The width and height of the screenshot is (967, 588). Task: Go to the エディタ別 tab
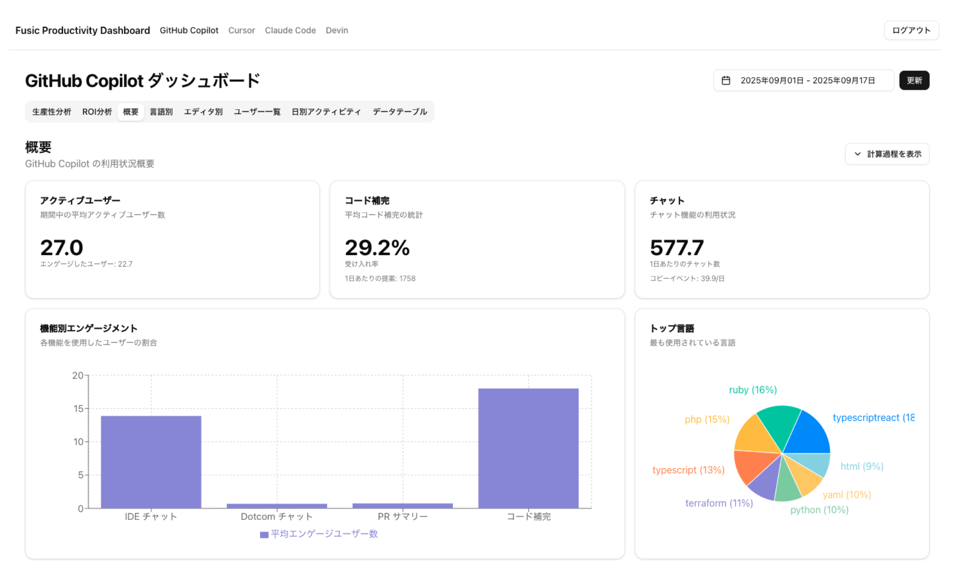[203, 112]
